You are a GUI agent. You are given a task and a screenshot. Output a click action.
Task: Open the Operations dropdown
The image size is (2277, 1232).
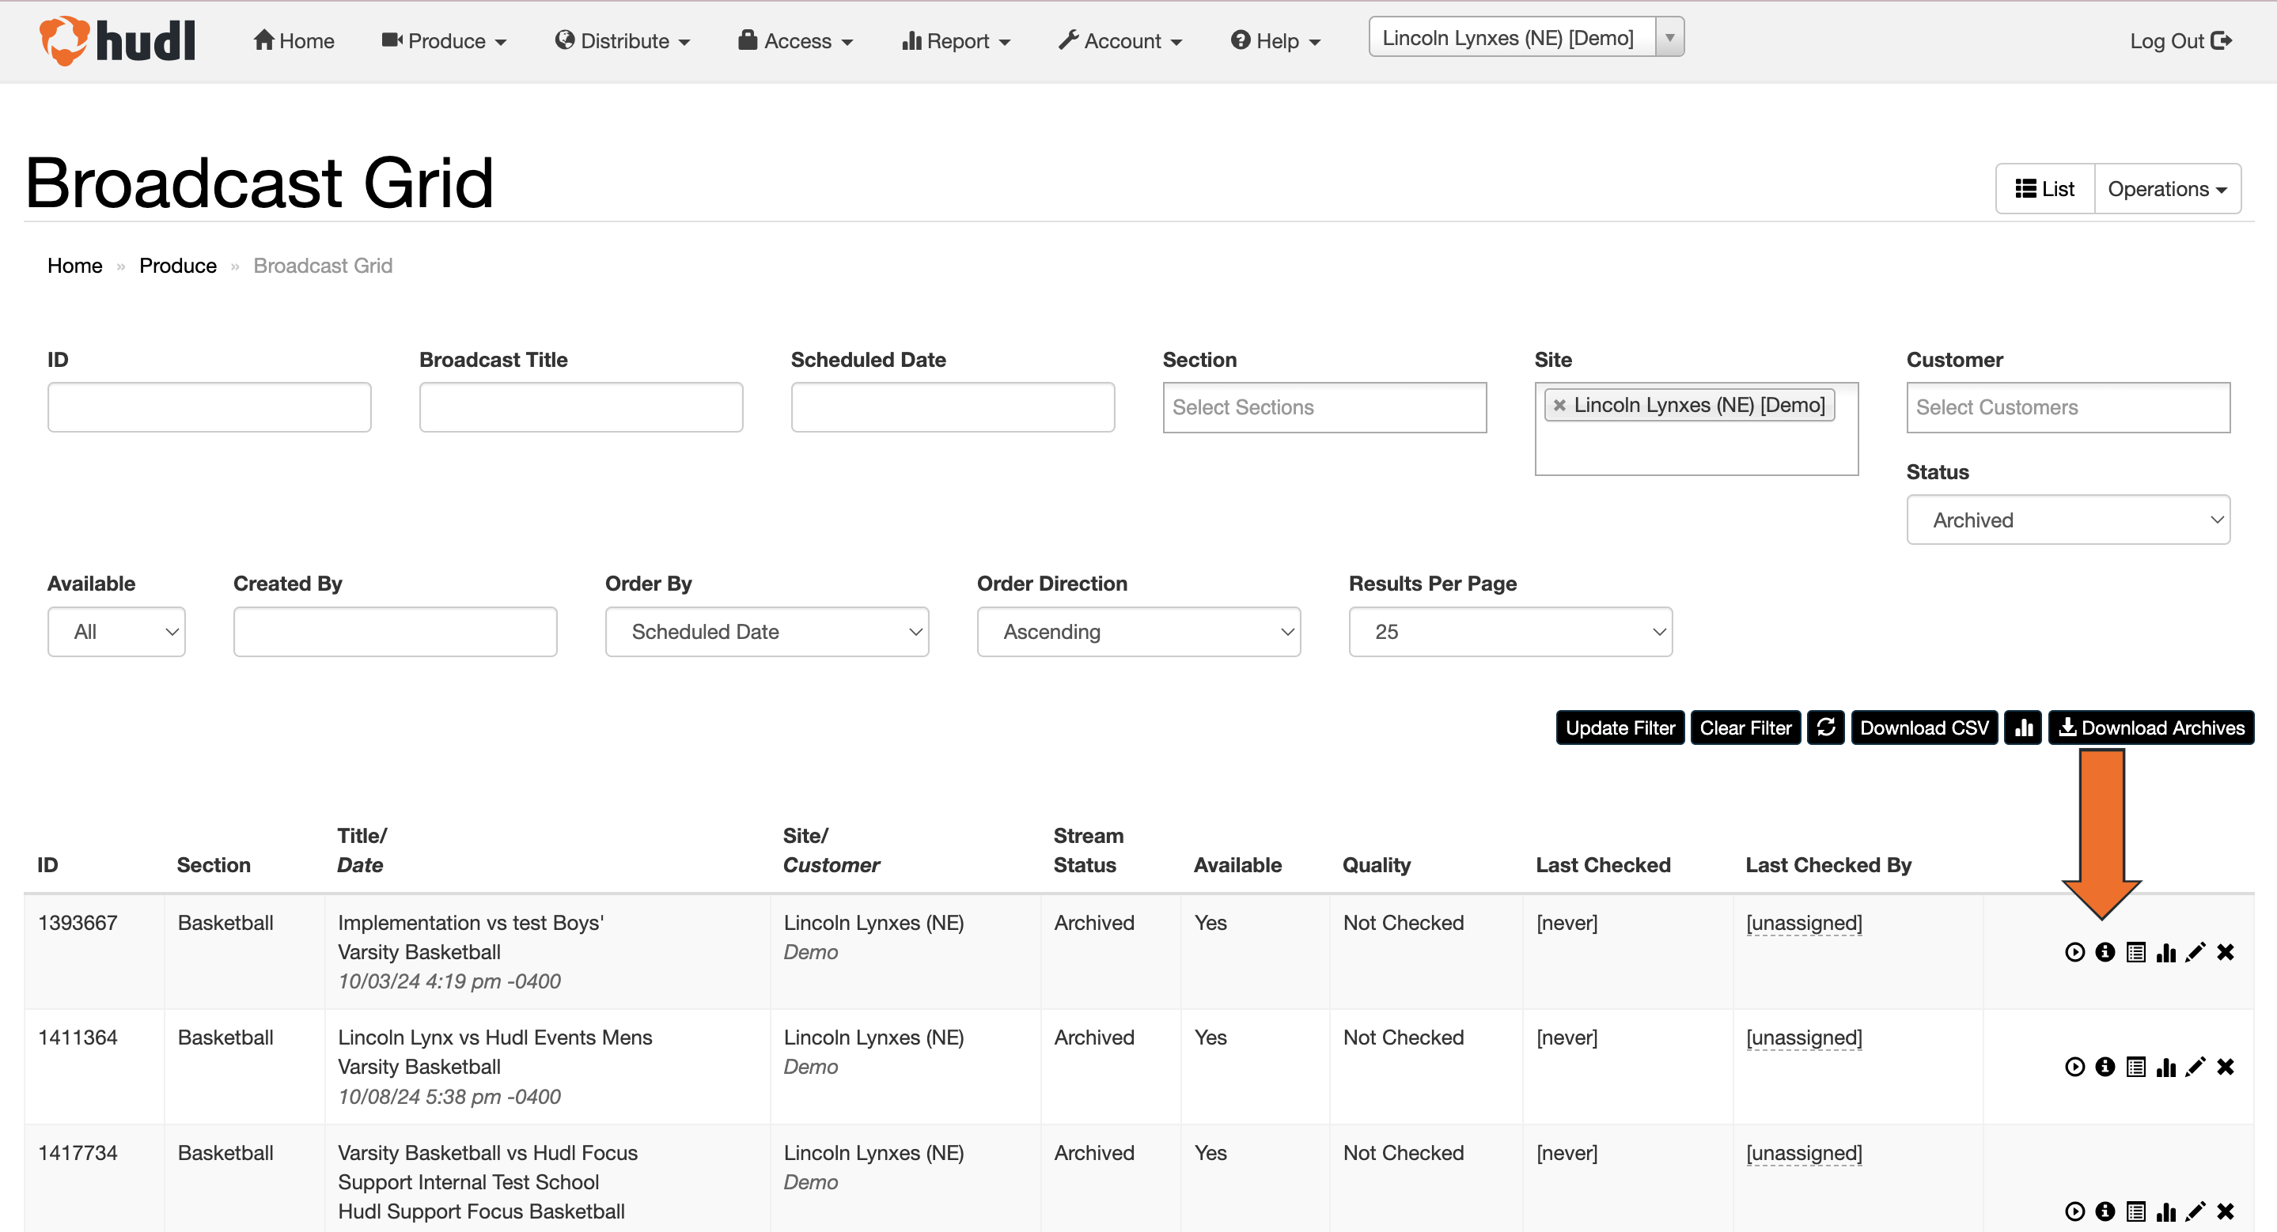2167,188
